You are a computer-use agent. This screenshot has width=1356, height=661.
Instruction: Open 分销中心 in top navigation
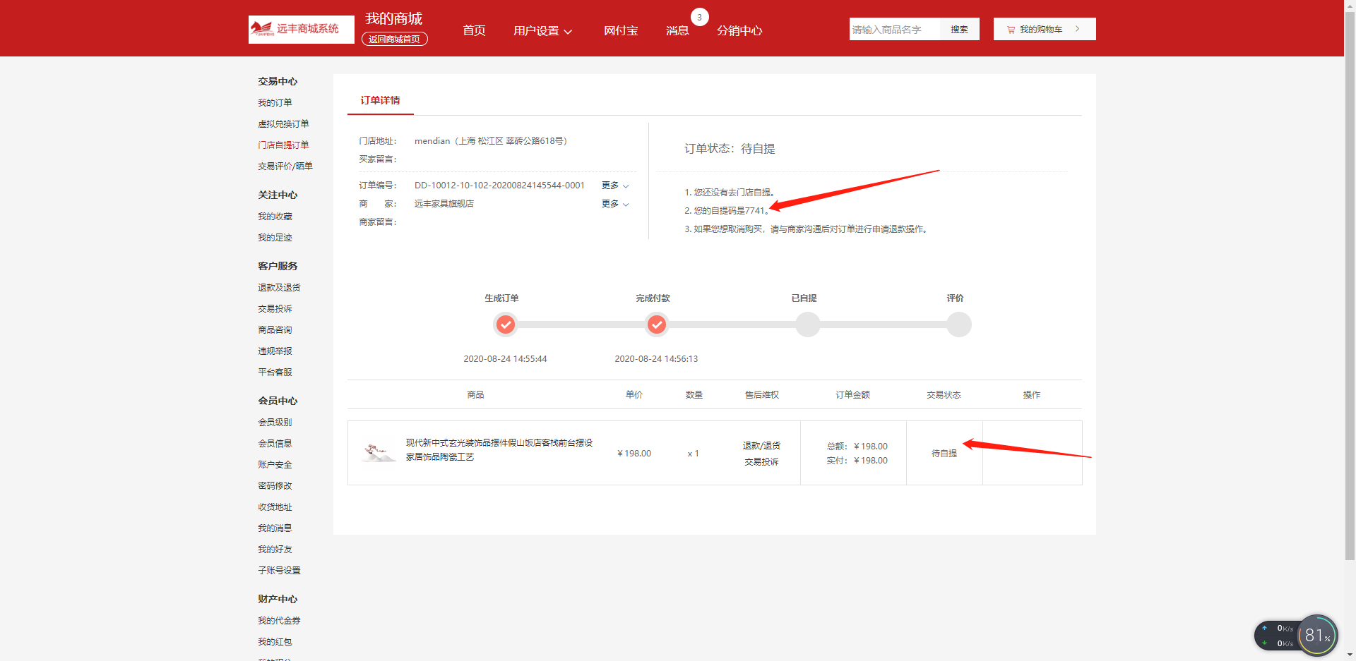pos(739,31)
